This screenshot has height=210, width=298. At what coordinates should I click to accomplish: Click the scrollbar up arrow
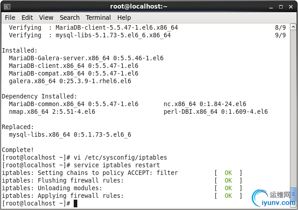pos(293,27)
